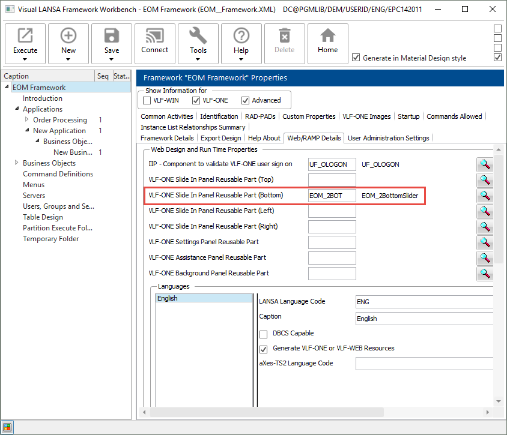Expand the Order Processing tree node
This screenshot has height=435, width=507.
27,119
